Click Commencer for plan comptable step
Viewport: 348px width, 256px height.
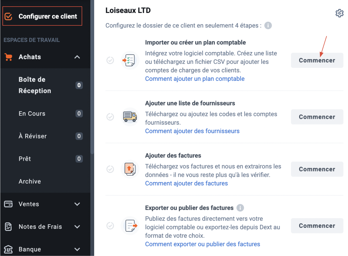(x=317, y=60)
